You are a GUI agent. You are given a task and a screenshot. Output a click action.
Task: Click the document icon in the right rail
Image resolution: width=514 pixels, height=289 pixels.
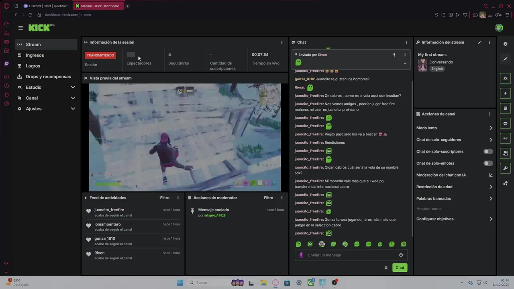coord(506,108)
